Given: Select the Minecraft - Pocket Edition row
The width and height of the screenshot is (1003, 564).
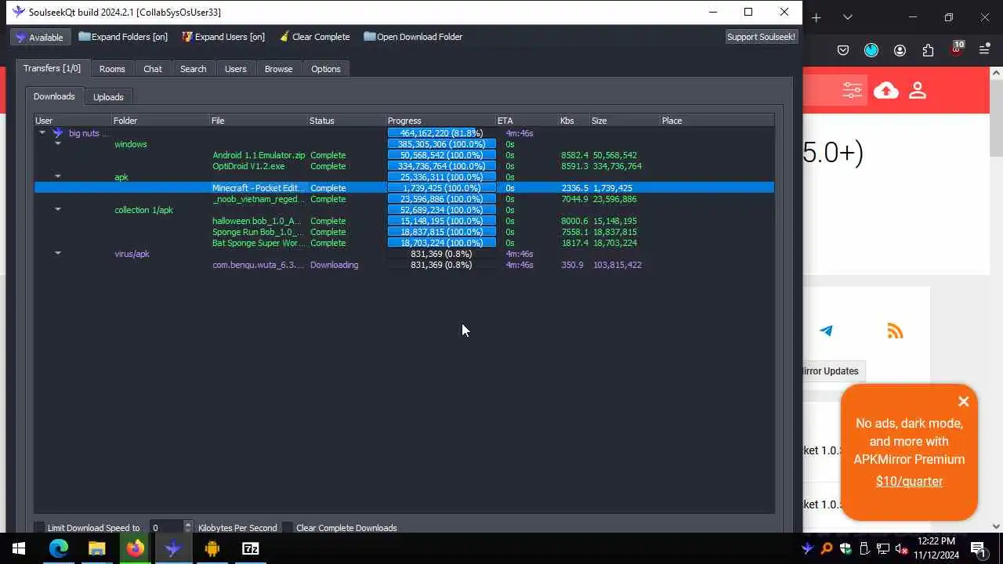Looking at the screenshot, I should coord(404,188).
